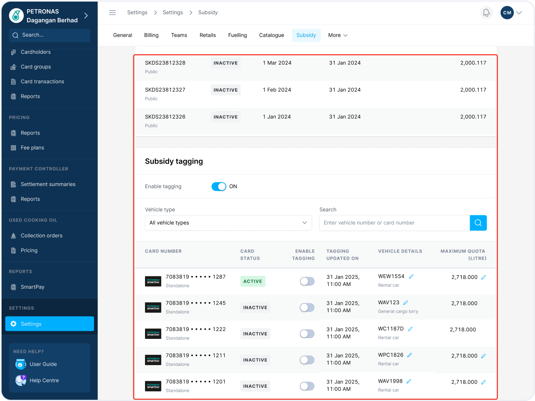This screenshot has height=401, width=535.
Task: Click the vehicle or card number search field
Action: 394,223
